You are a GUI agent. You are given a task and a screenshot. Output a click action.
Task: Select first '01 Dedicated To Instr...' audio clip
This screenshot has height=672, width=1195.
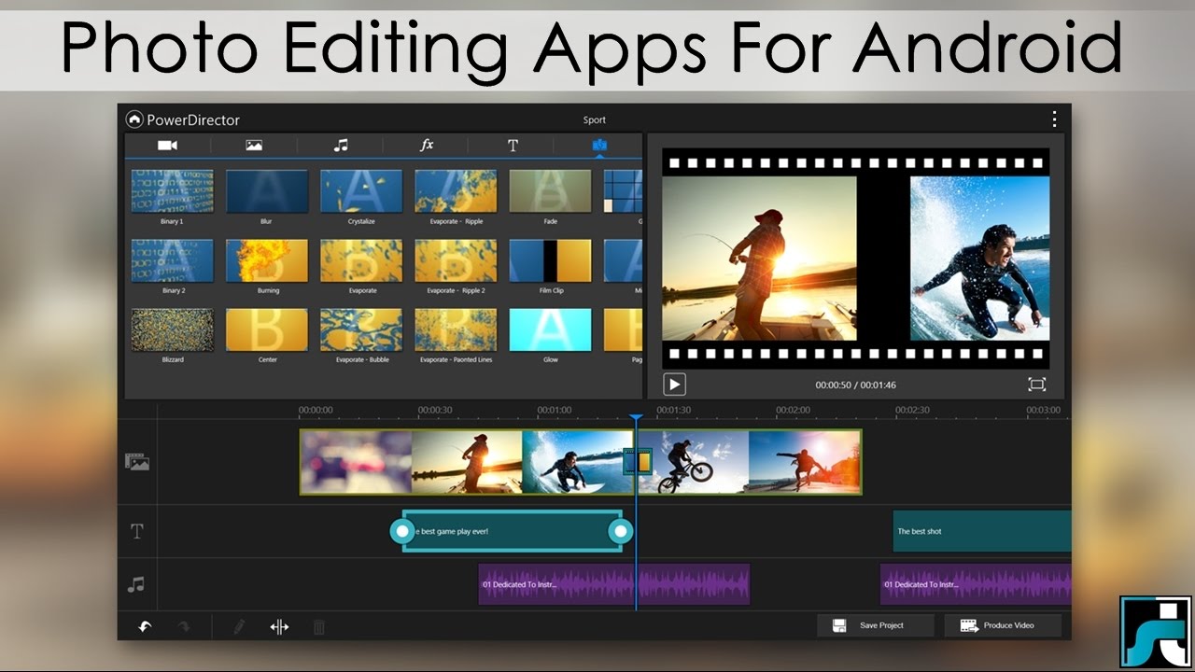(x=614, y=584)
